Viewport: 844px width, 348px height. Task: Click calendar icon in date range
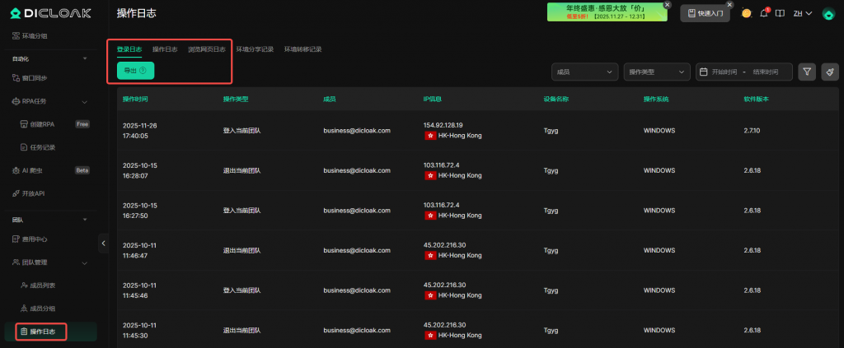tap(703, 72)
